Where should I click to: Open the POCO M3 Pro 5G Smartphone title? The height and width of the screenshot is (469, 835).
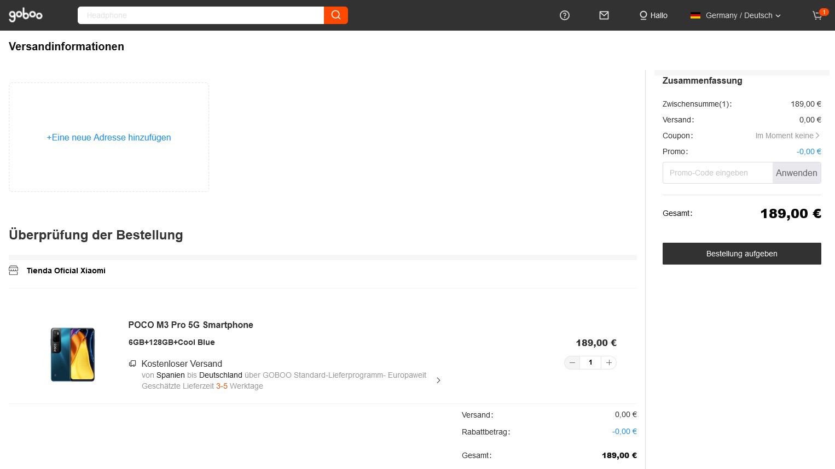(191, 325)
